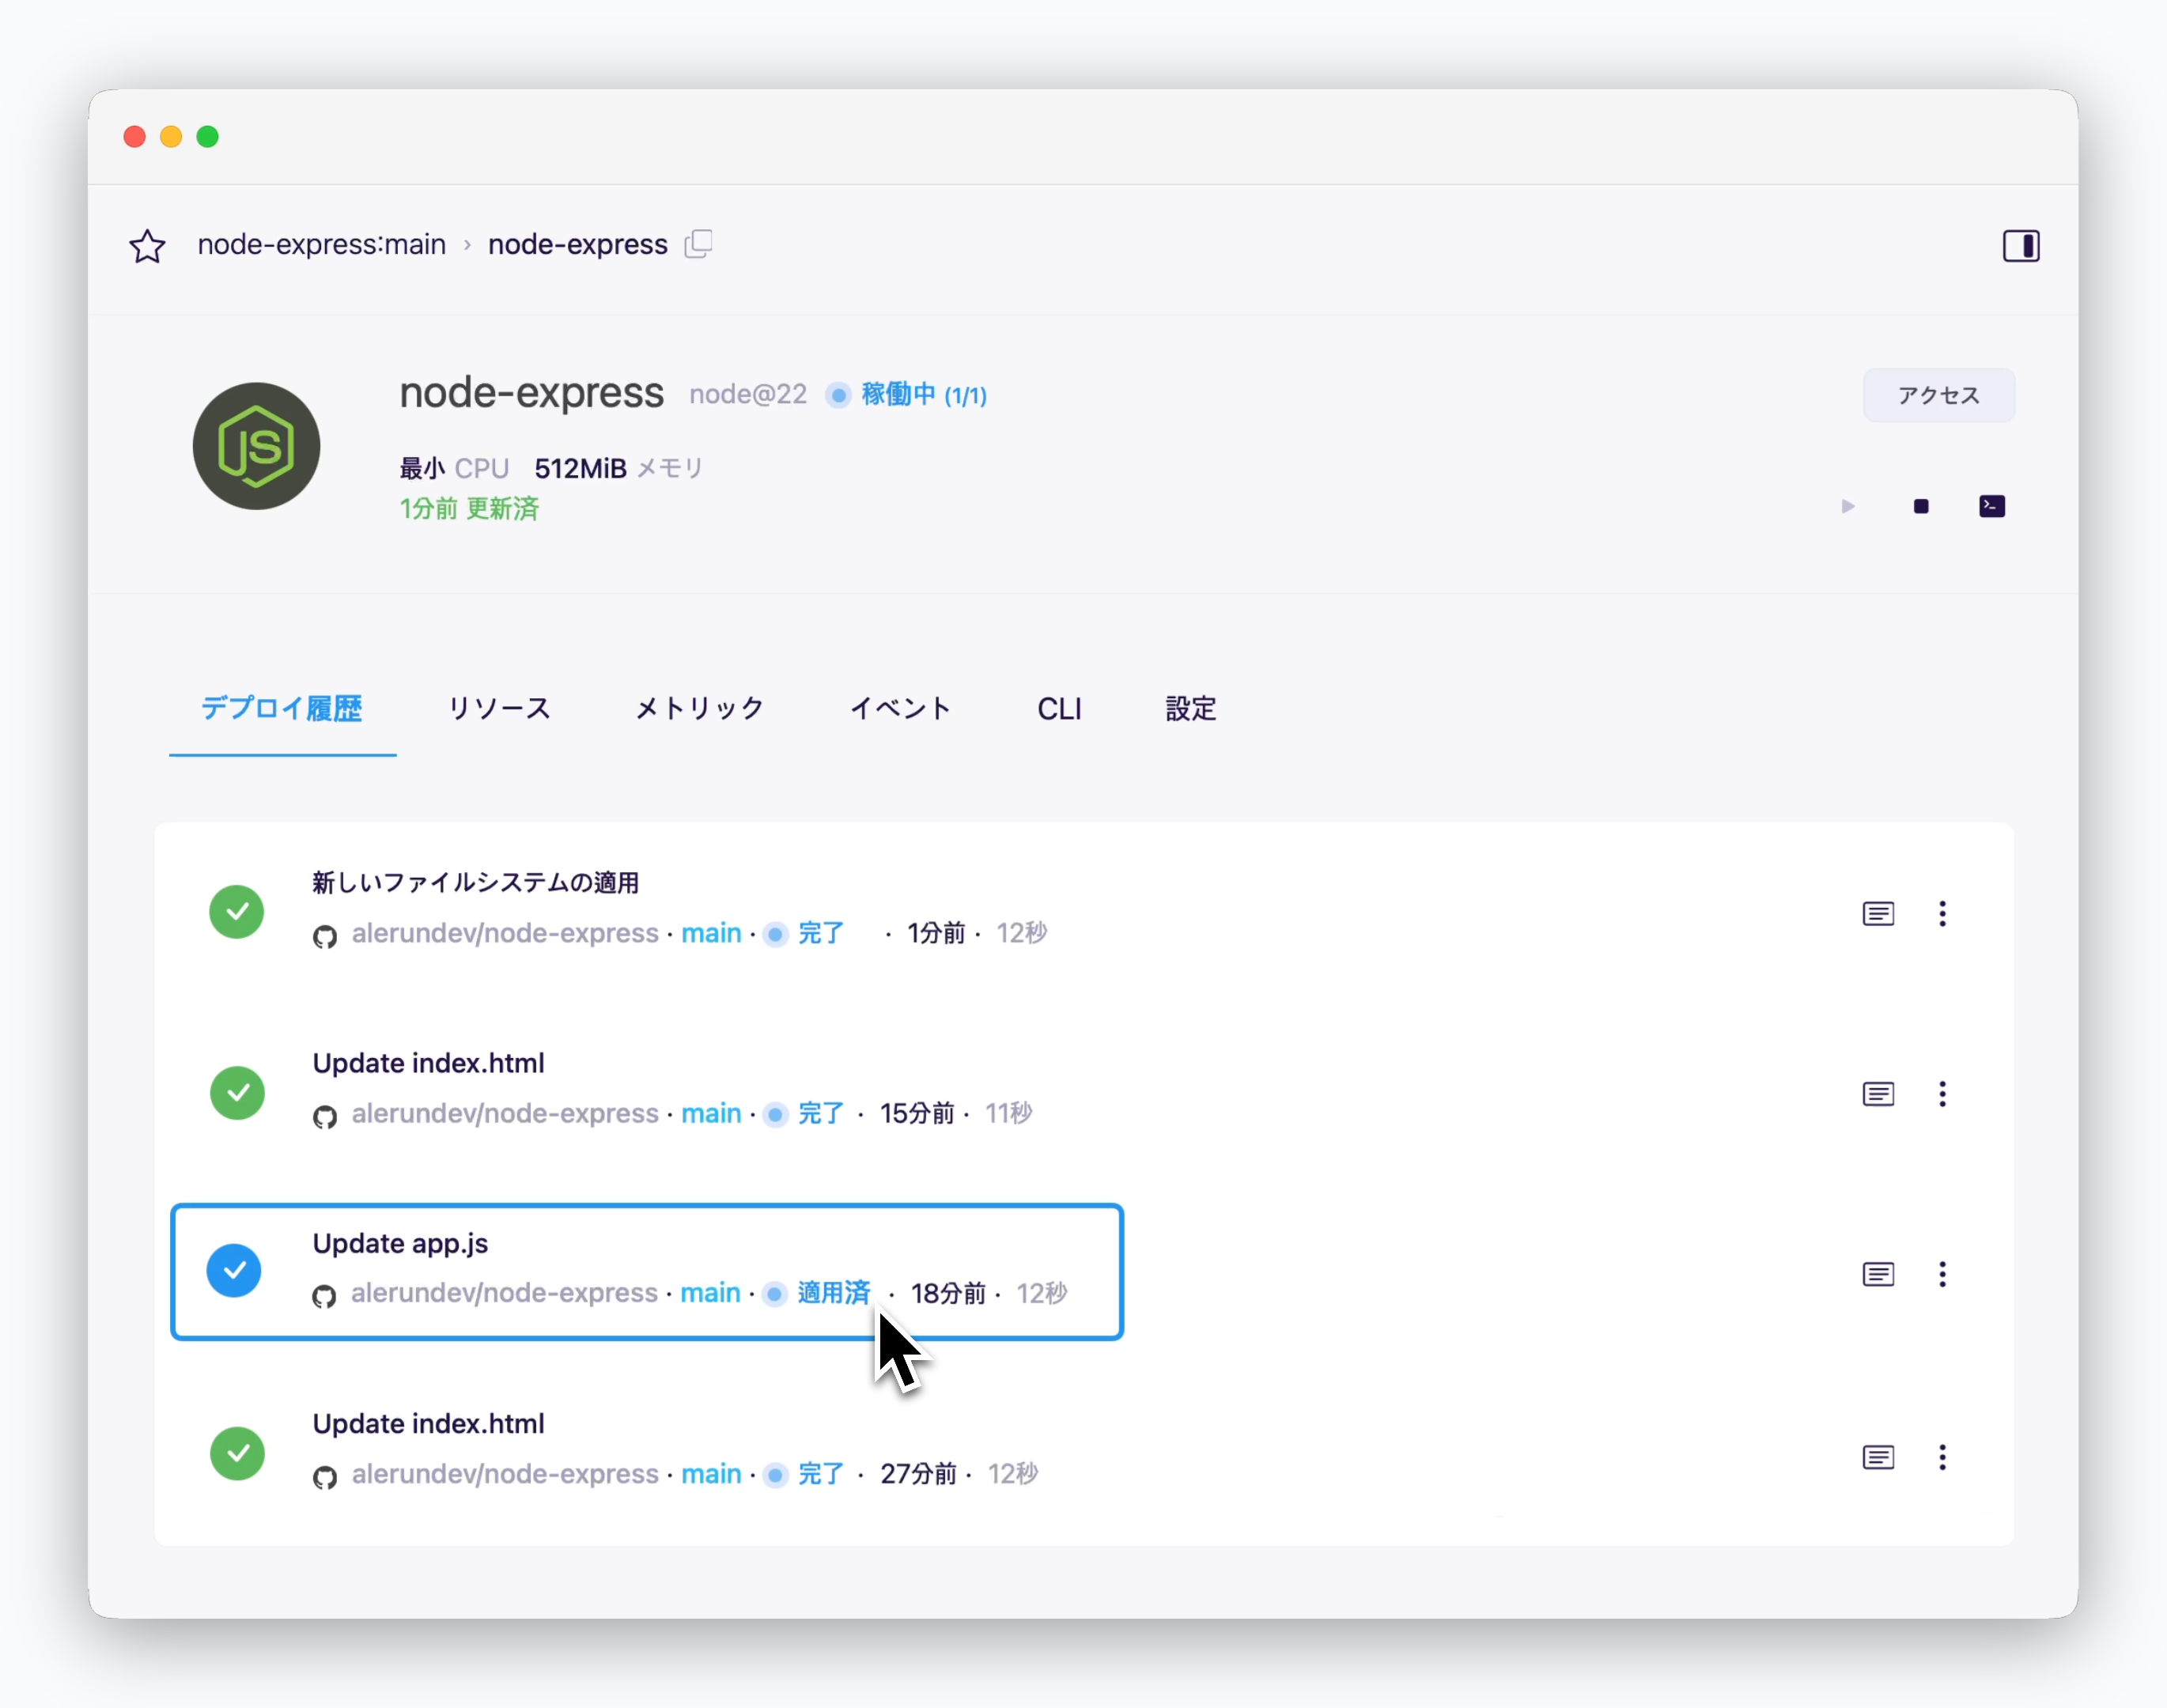Click blue check status of Update app.js
This screenshot has width=2167, height=1708.
pos(234,1270)
